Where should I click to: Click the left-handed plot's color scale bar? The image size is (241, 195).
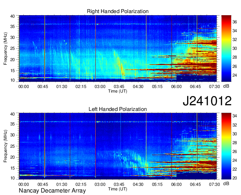pyautogui.click(x=226, y=146)
